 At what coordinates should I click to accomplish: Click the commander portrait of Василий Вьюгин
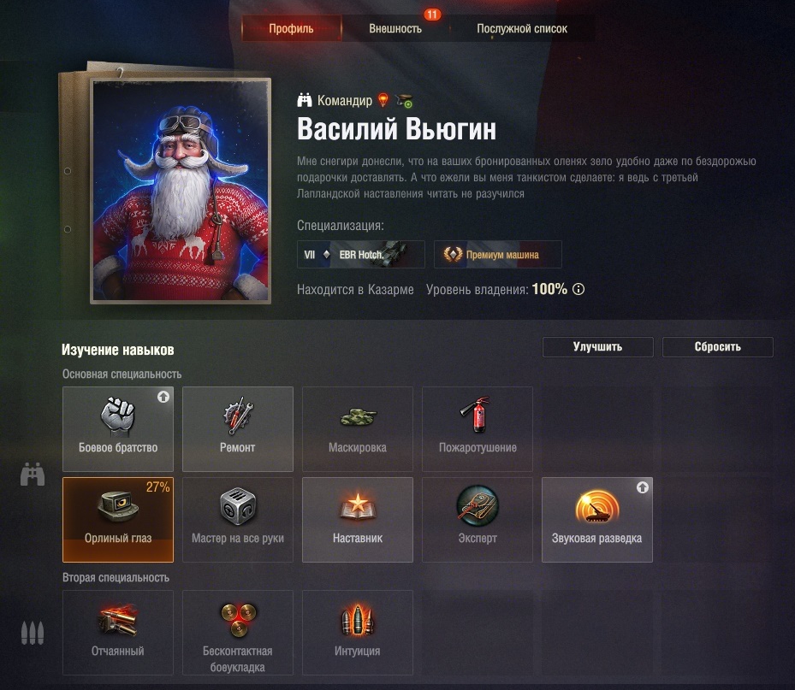(x=181, y=191)
